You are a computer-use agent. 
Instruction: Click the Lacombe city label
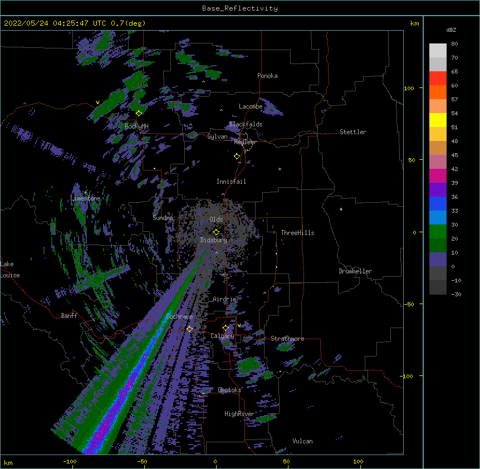[x=251, y=106]
